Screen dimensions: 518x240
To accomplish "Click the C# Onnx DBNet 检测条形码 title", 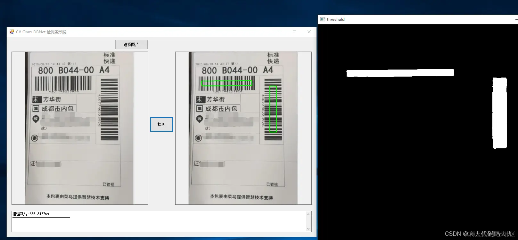I will (41, 32).
